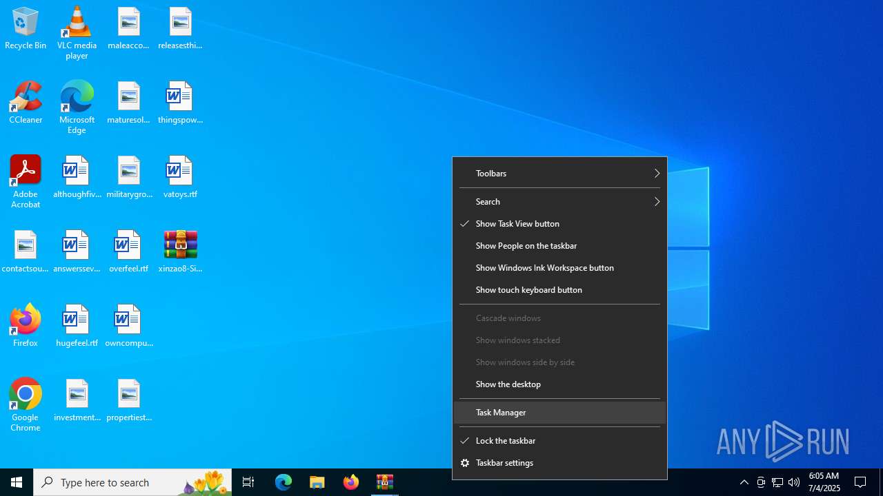
Task: Select the contactsou... file icon
Action: coord(26,252)
